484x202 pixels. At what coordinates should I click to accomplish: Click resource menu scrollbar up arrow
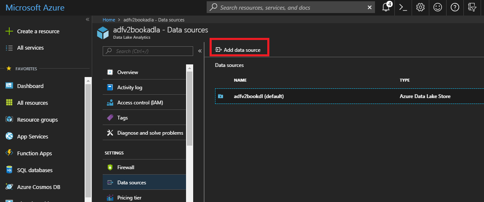tap(189, 68)
